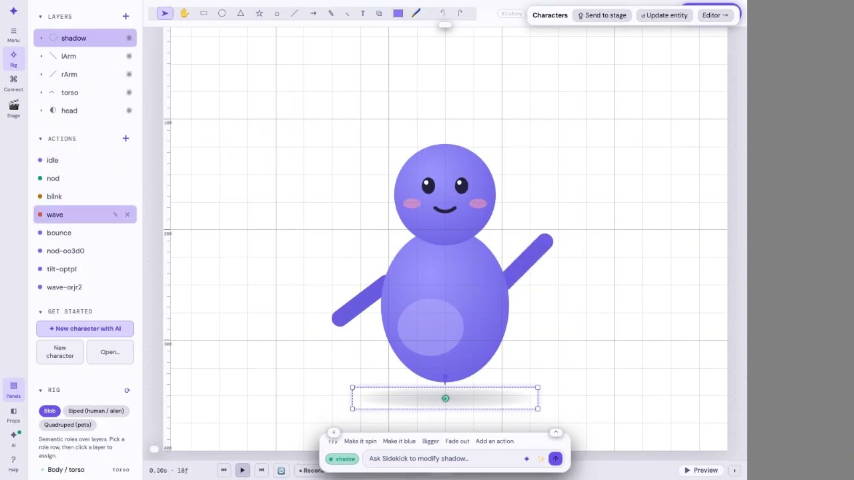The width and height of the screenshot is (854, 480).
Task: Open the Props sidebar button
Action: [13, 415]
